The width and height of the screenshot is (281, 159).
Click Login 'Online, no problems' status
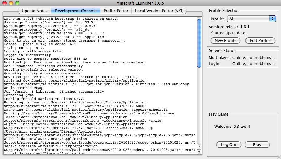[x=254, y=63]
